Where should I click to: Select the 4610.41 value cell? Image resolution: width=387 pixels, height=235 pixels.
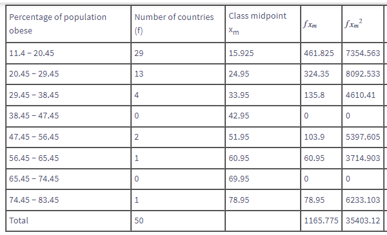pos(362,95)
